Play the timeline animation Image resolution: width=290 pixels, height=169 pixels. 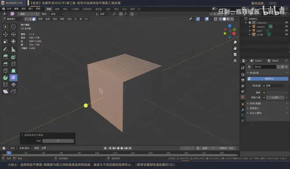[x=122, y=148]
